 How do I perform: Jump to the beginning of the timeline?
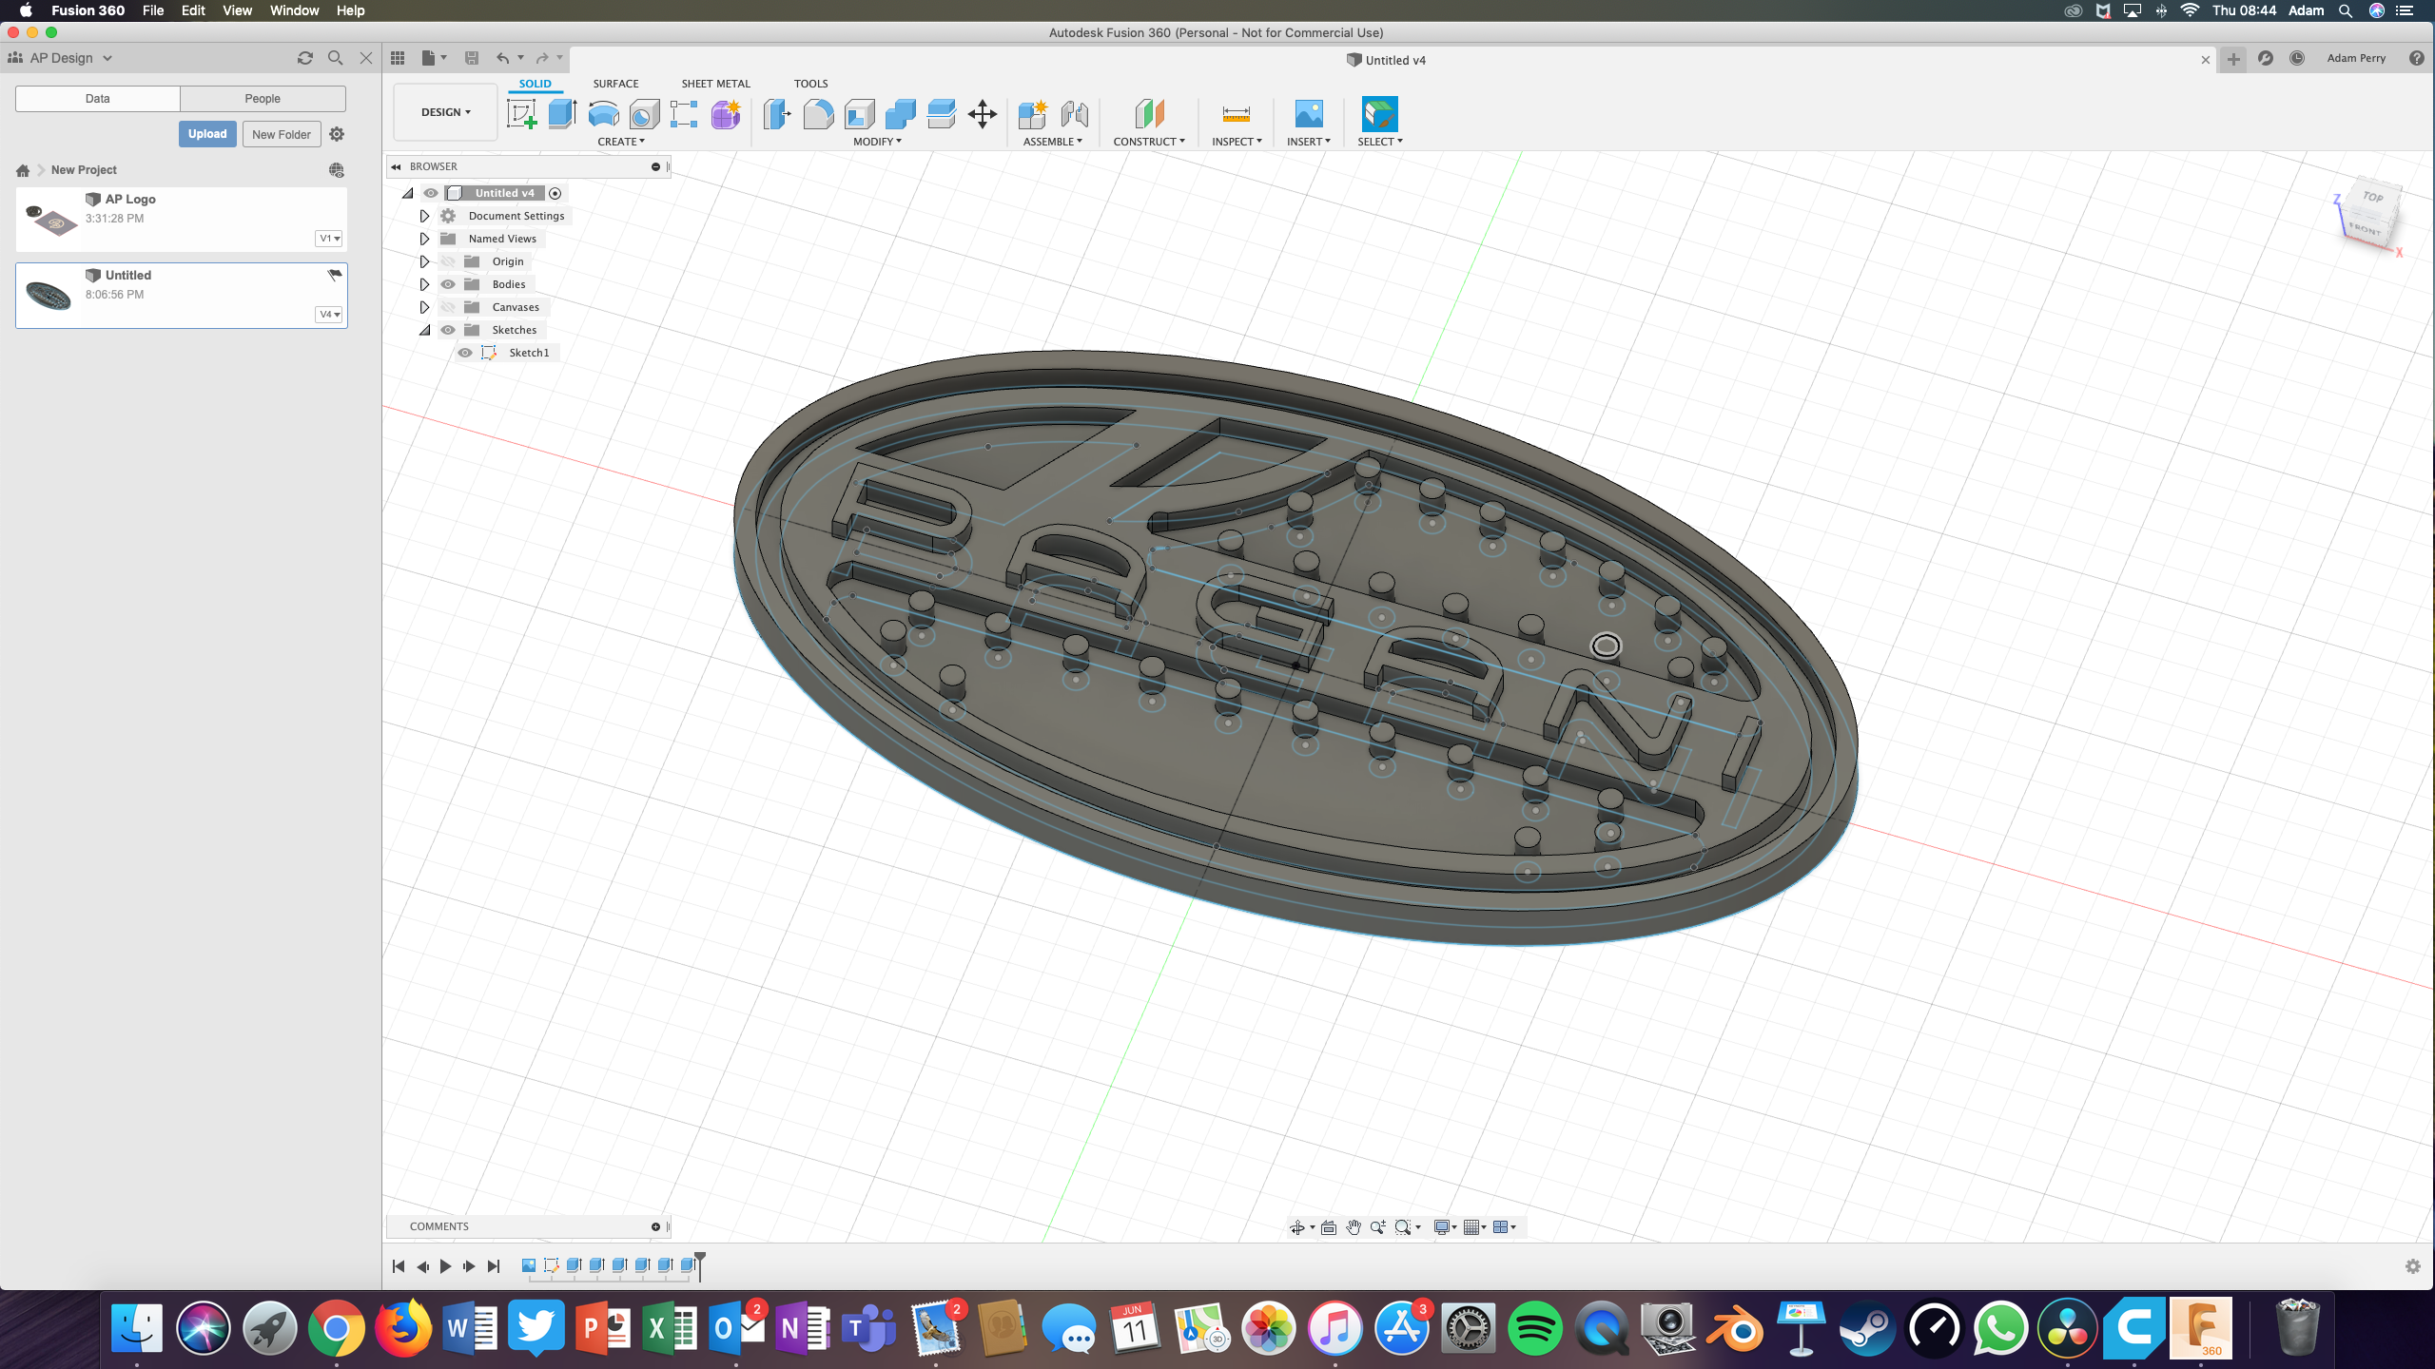pyautogui.click(x=399, y=1266)
